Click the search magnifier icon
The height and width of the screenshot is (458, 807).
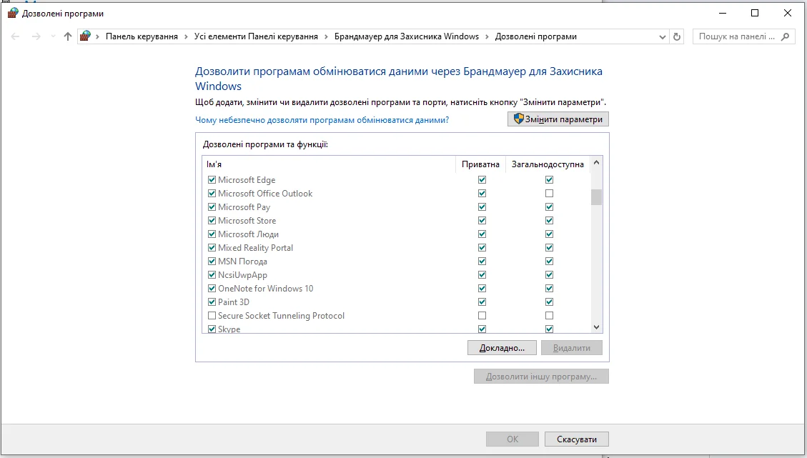(786, 36)
